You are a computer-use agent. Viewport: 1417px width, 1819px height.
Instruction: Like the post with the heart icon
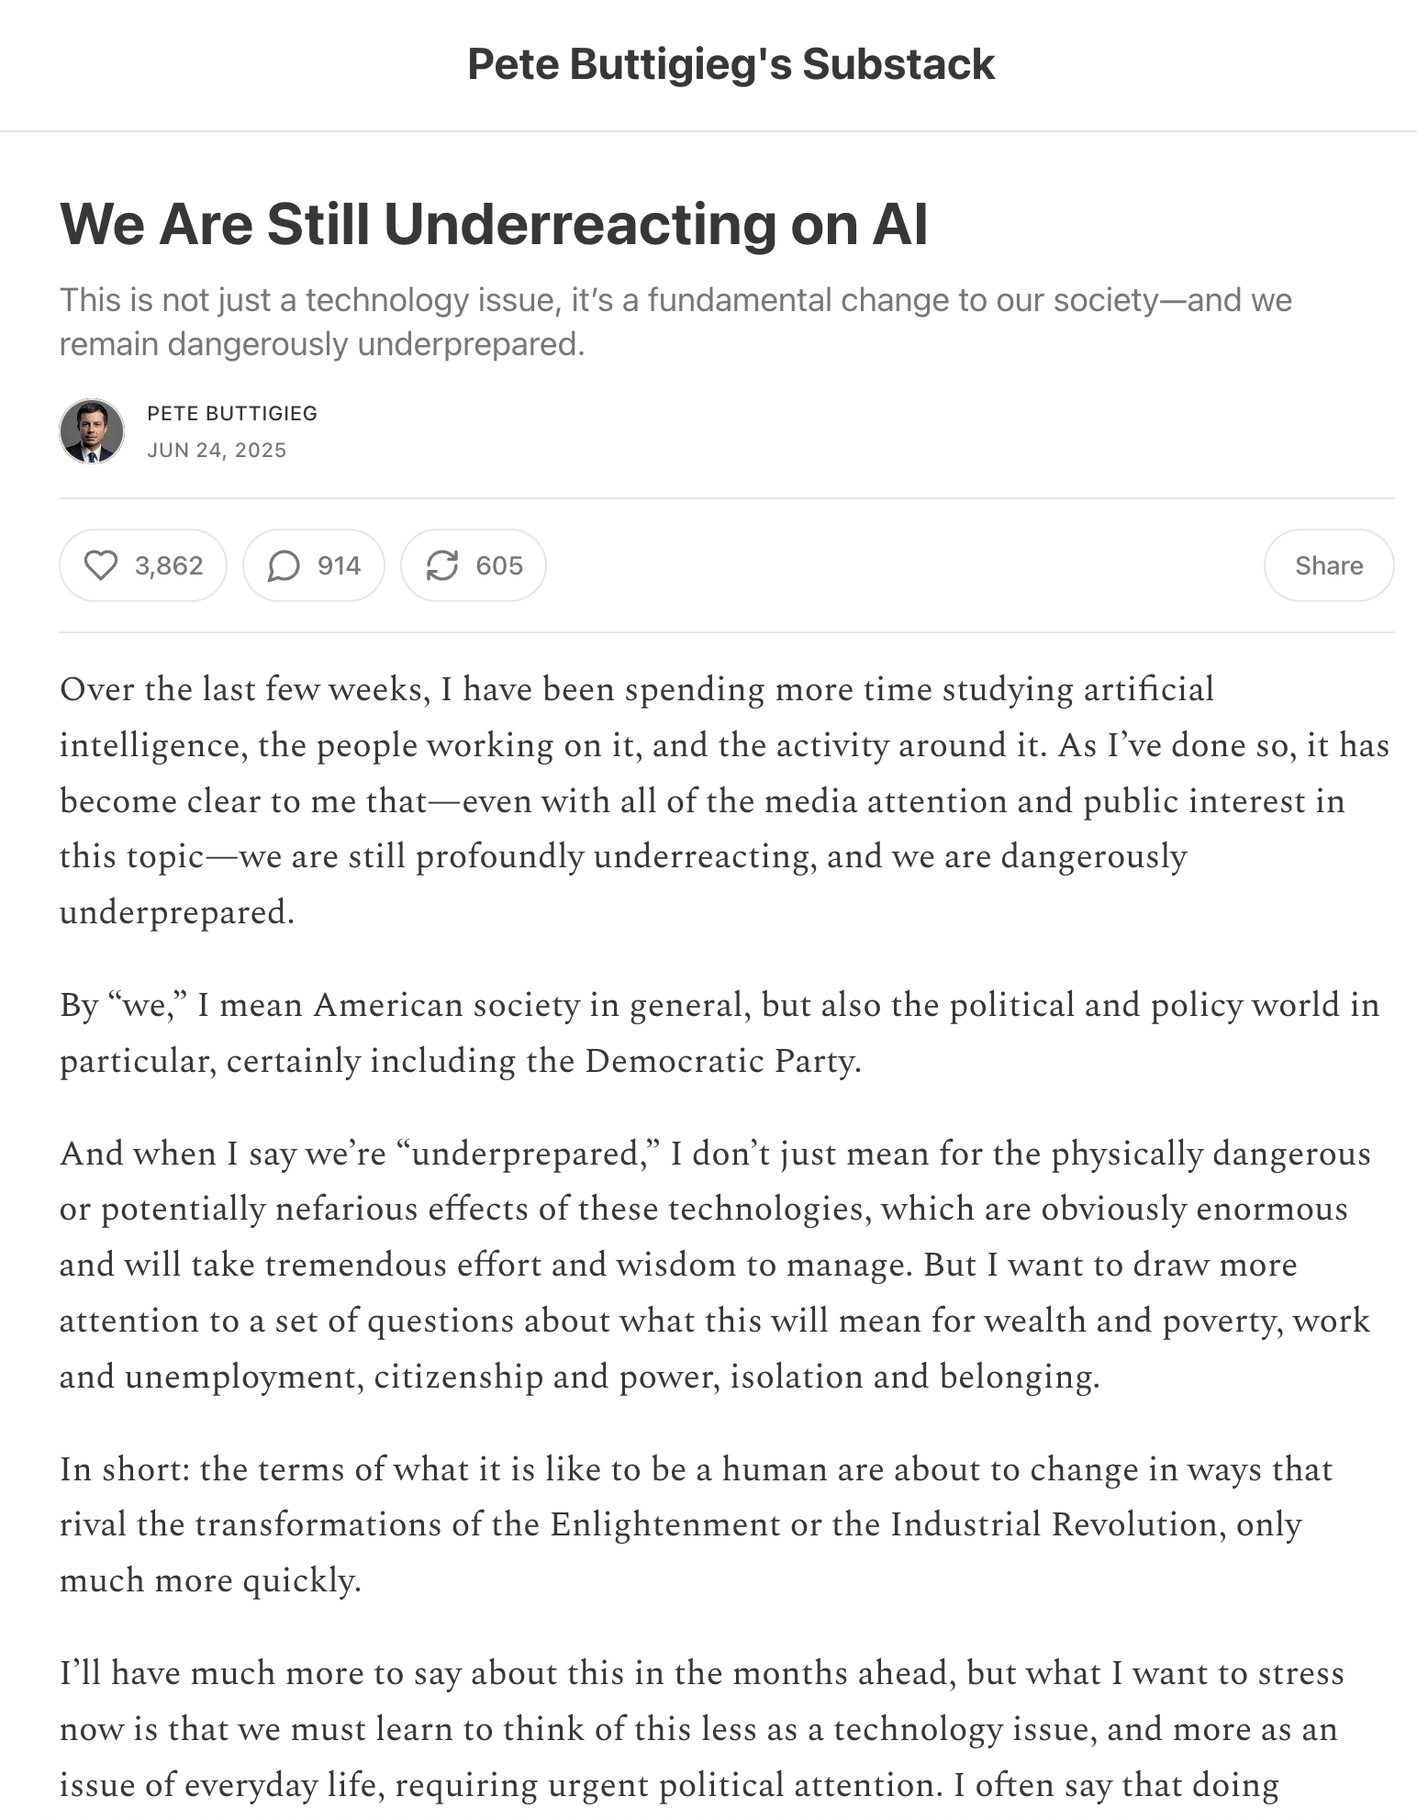101,565
